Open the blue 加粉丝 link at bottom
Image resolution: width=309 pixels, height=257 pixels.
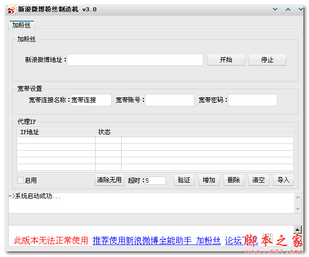coord(208,240)
